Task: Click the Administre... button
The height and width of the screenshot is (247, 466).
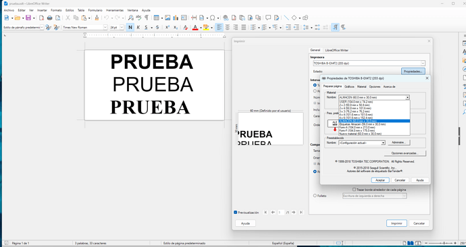Action: (399, 143)
